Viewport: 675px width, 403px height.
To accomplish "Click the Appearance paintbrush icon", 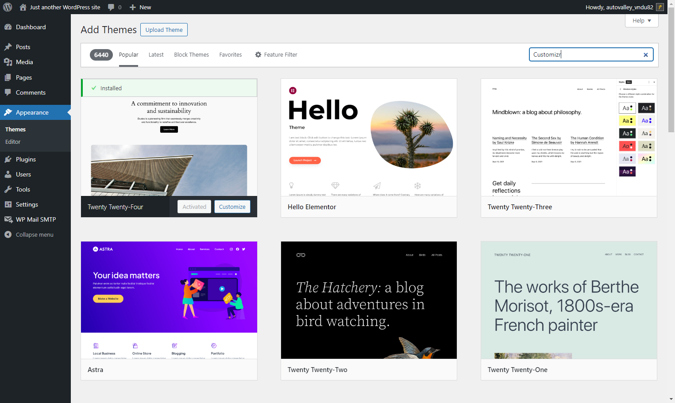I will [x=8, y=112].
